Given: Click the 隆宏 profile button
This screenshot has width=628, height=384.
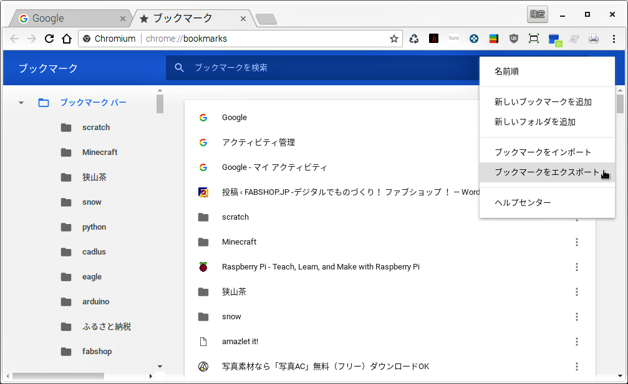Looking at the screenshot, I should 537,14.
